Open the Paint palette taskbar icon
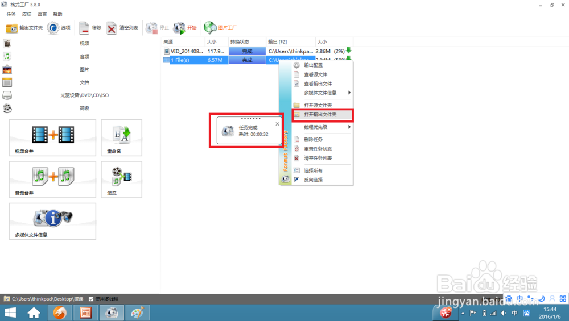This screenshot has height=321, width=569. (x=138, y=312)
